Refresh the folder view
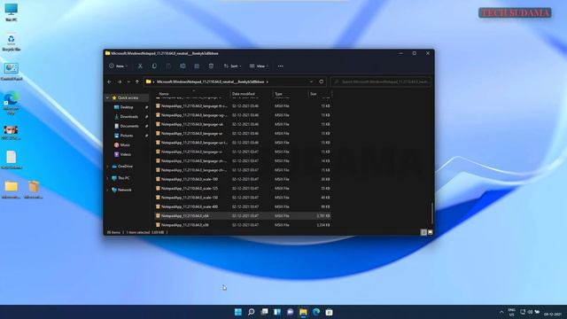This screenshot has width=567, height=319. point(321,82)
